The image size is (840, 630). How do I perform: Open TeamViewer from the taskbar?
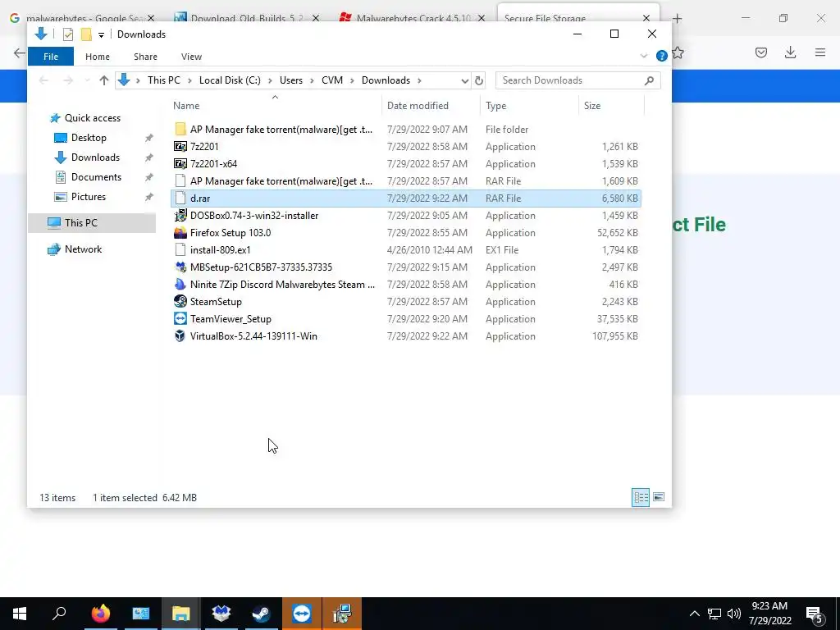pyautogui.click(x=302, y=614)
